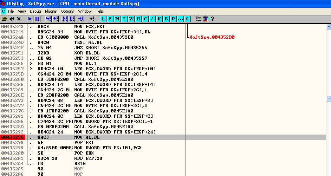331x176 pixels.
Task: Select MOV BYTE PTR SS:[ESP+2C],4 line
Action: (111, 74)
